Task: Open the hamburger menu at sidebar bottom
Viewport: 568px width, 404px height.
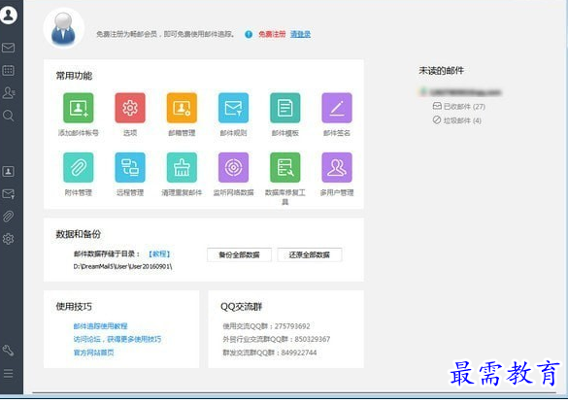Action: [x=8, y=373]
